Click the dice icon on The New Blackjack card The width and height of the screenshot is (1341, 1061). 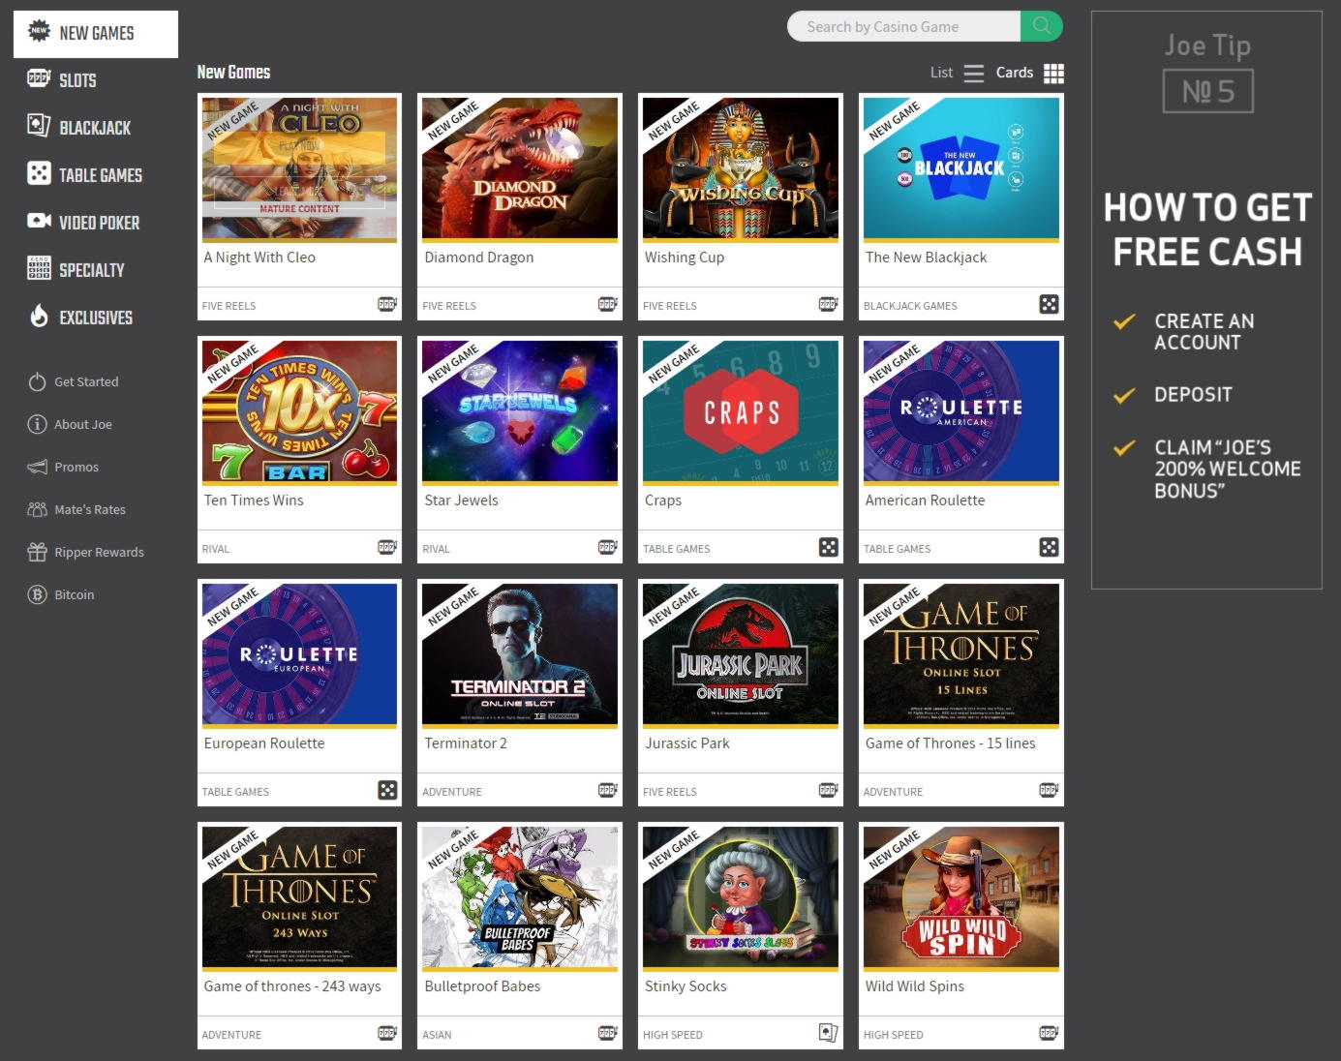[x=1049, y=304]
